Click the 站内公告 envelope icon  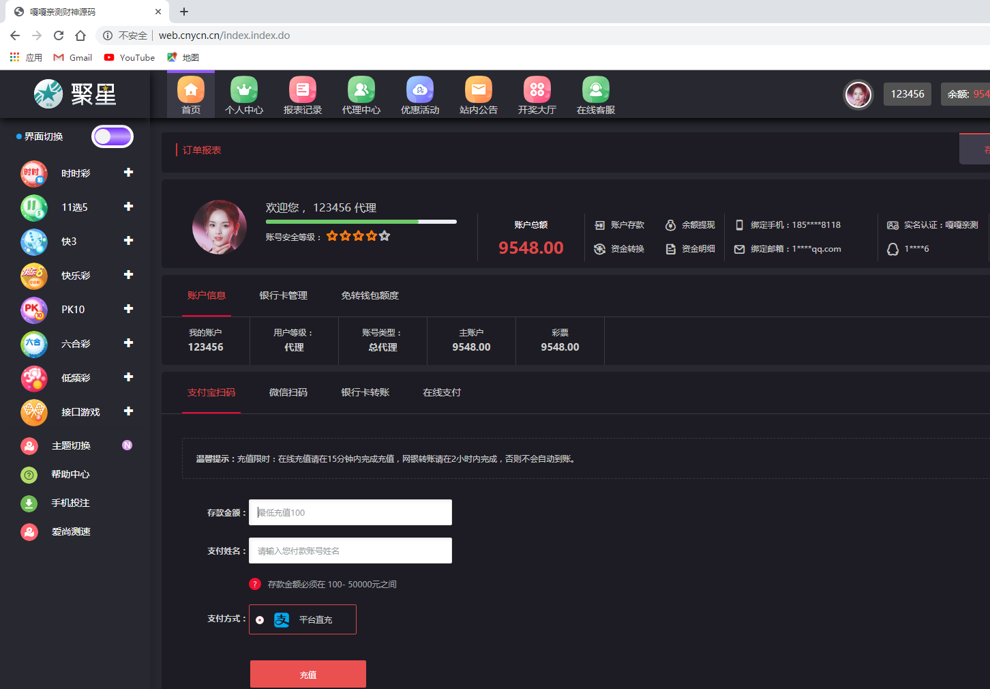[479, 90]
